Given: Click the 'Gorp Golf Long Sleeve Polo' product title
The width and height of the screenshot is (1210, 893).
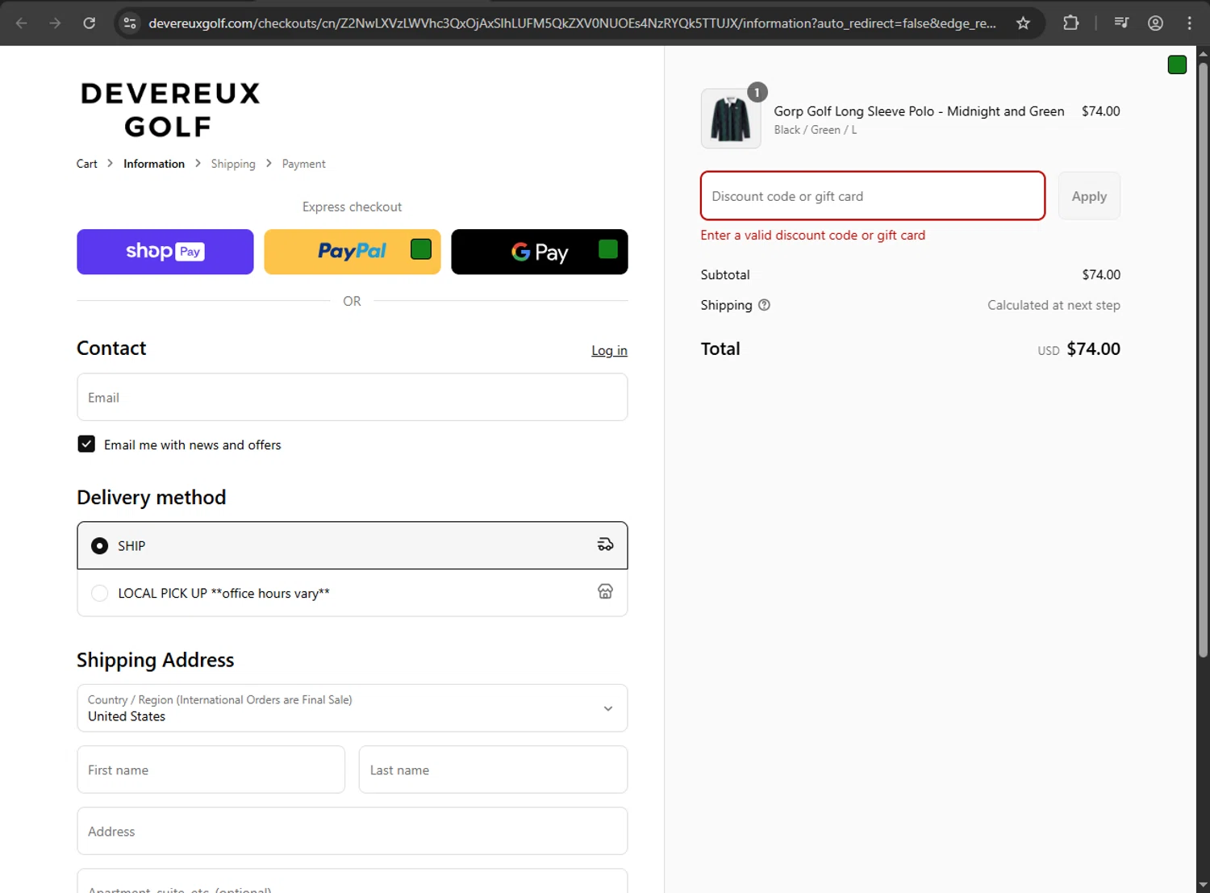Looking at the screenshot, I should pyautogui.click(x=919, y=111).
